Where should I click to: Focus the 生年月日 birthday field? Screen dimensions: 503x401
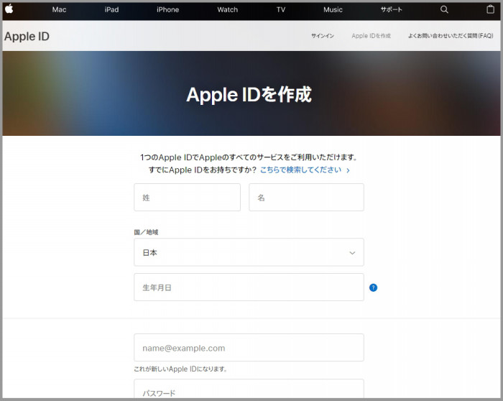pos(249,287)
